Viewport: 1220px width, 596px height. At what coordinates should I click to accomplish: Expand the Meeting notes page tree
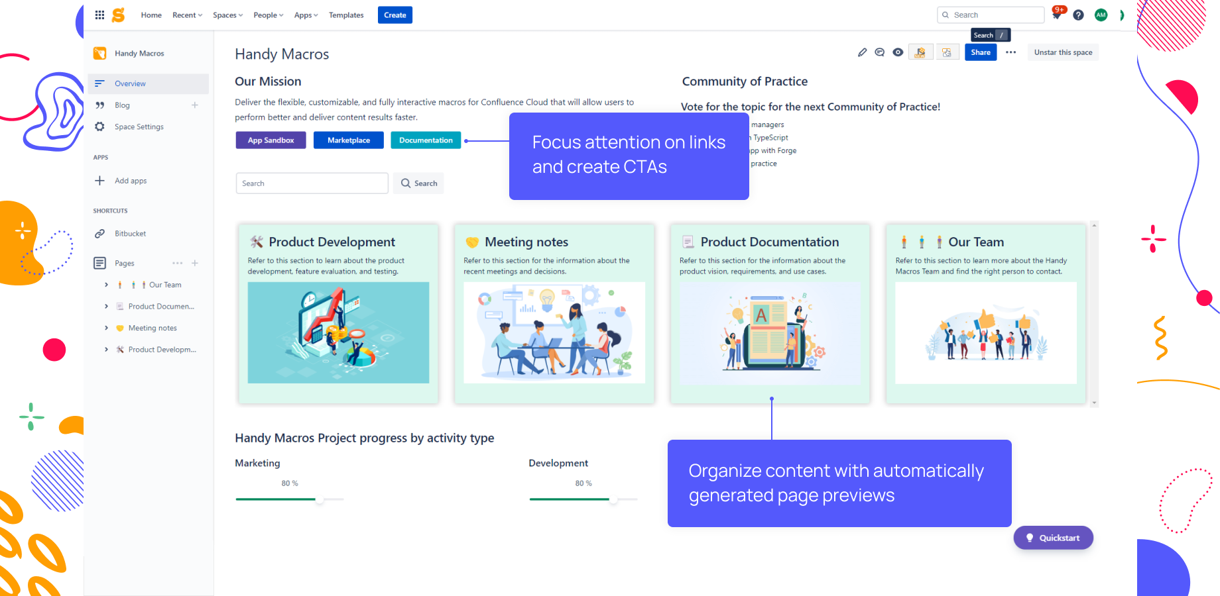(106, 328)
